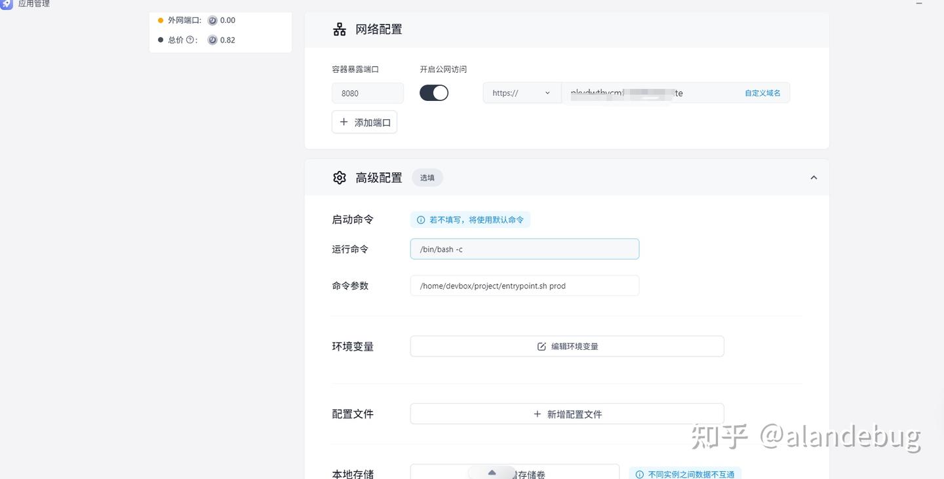This screenshot has height=479, width=944.
Task: Click the plus icon on 新增配置文件
Action: 537,413
